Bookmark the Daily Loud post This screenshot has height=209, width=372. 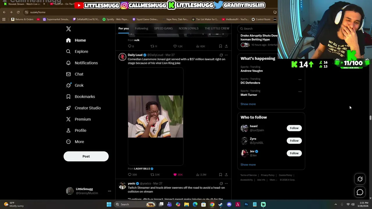pos(221,175)
